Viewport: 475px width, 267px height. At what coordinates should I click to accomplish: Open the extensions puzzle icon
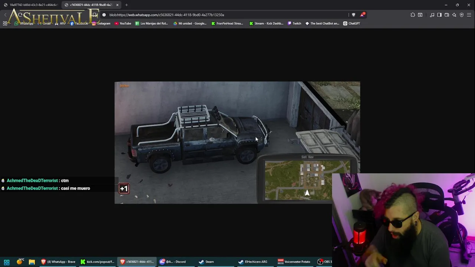[413, 15]
